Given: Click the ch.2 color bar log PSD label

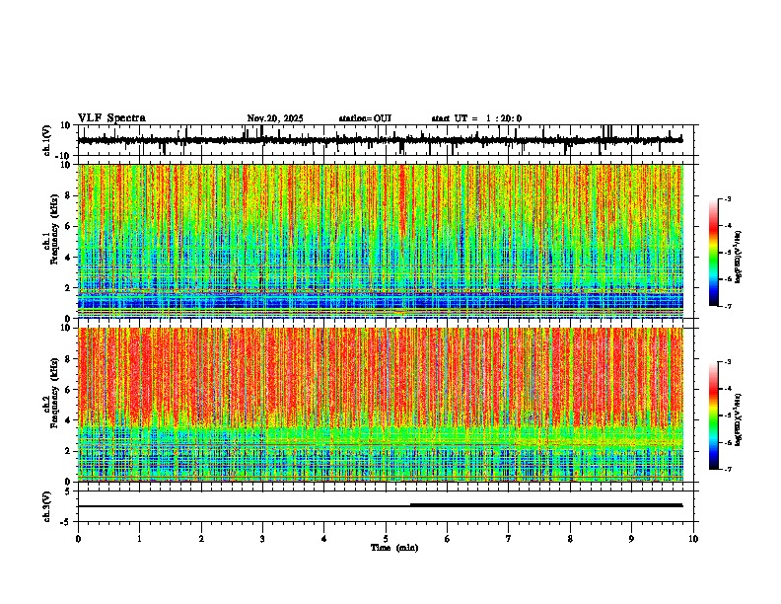Looking at the screenshot, I should click(739, 419).
